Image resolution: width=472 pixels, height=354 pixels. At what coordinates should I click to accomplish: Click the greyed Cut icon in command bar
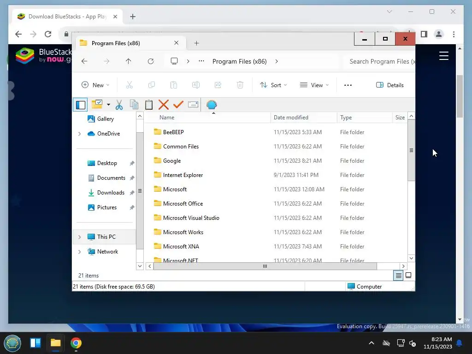(x=130, y=85)
